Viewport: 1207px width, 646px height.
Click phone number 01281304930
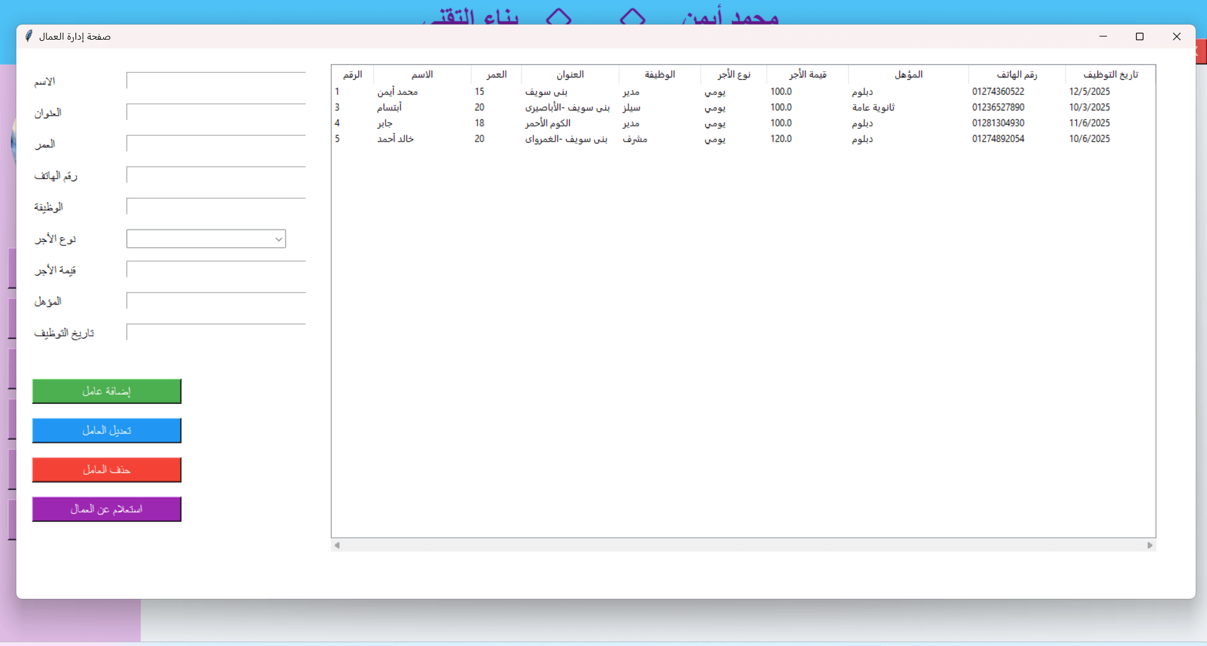click(x=998, y=123)
